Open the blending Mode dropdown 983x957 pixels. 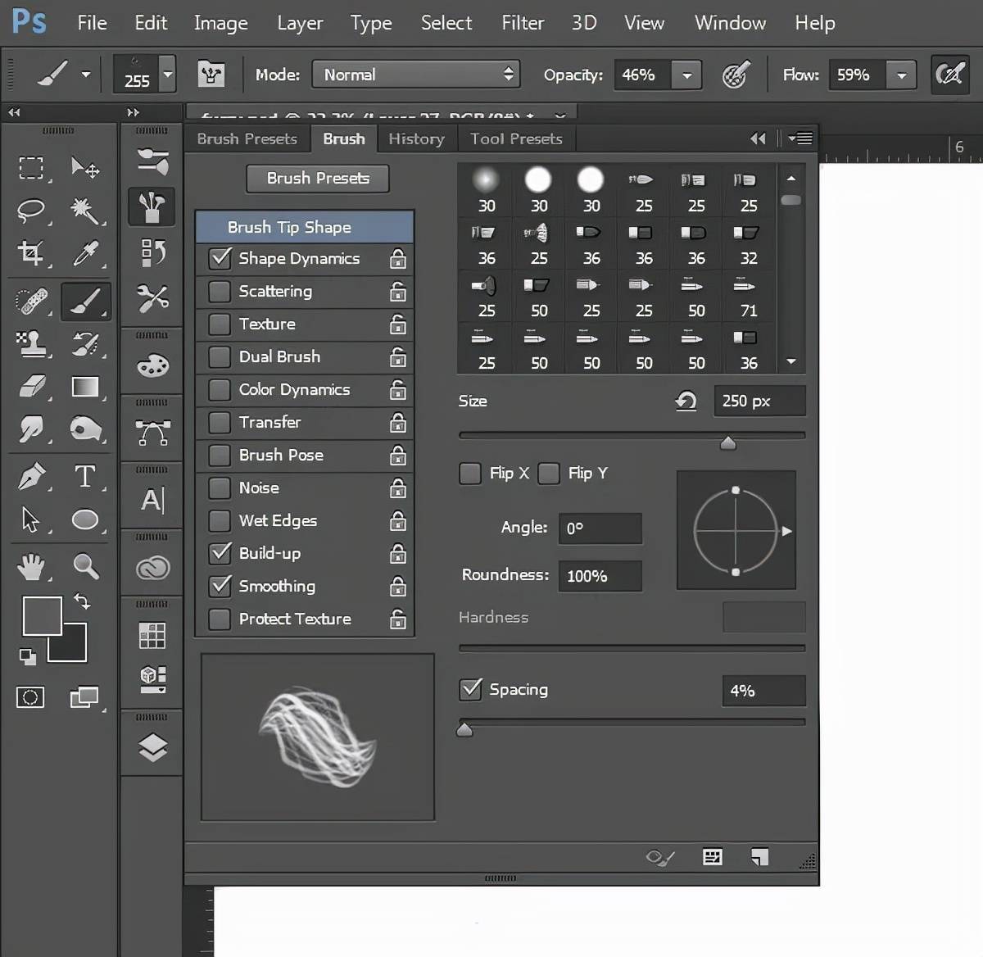click(416, 75)
